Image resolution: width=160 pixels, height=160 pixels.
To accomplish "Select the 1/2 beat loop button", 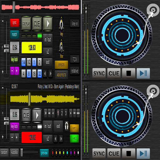I will [29, 62].
